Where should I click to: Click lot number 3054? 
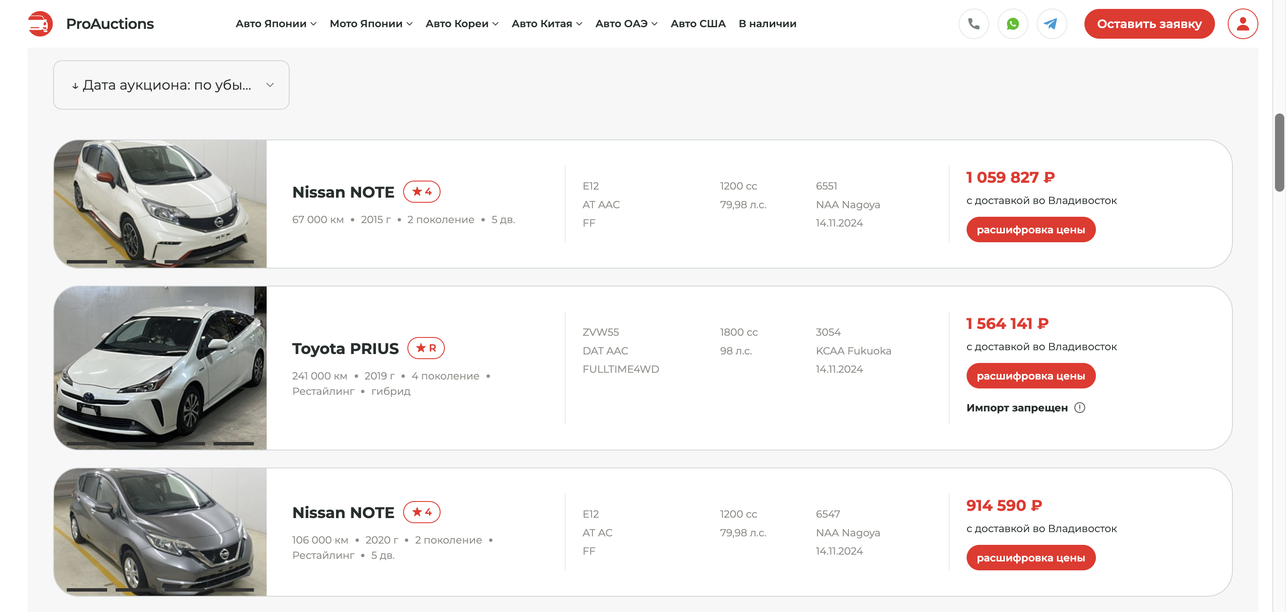tap(828, 332)
